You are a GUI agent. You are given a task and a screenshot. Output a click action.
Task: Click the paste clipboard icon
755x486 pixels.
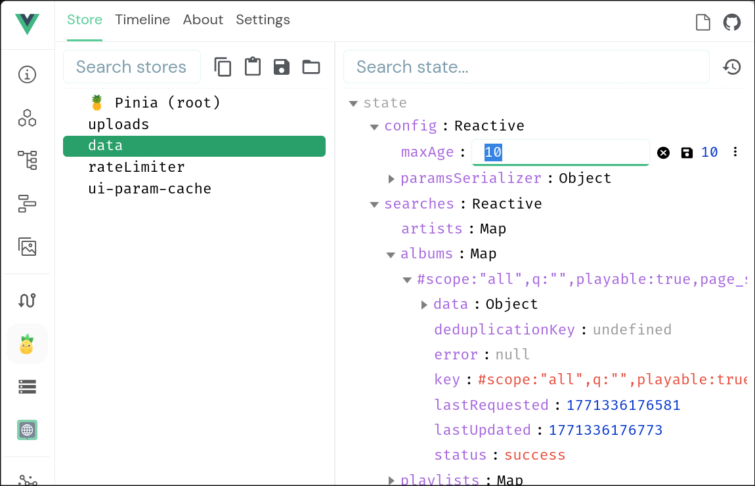pyautogui.click(x=252, y=67)
